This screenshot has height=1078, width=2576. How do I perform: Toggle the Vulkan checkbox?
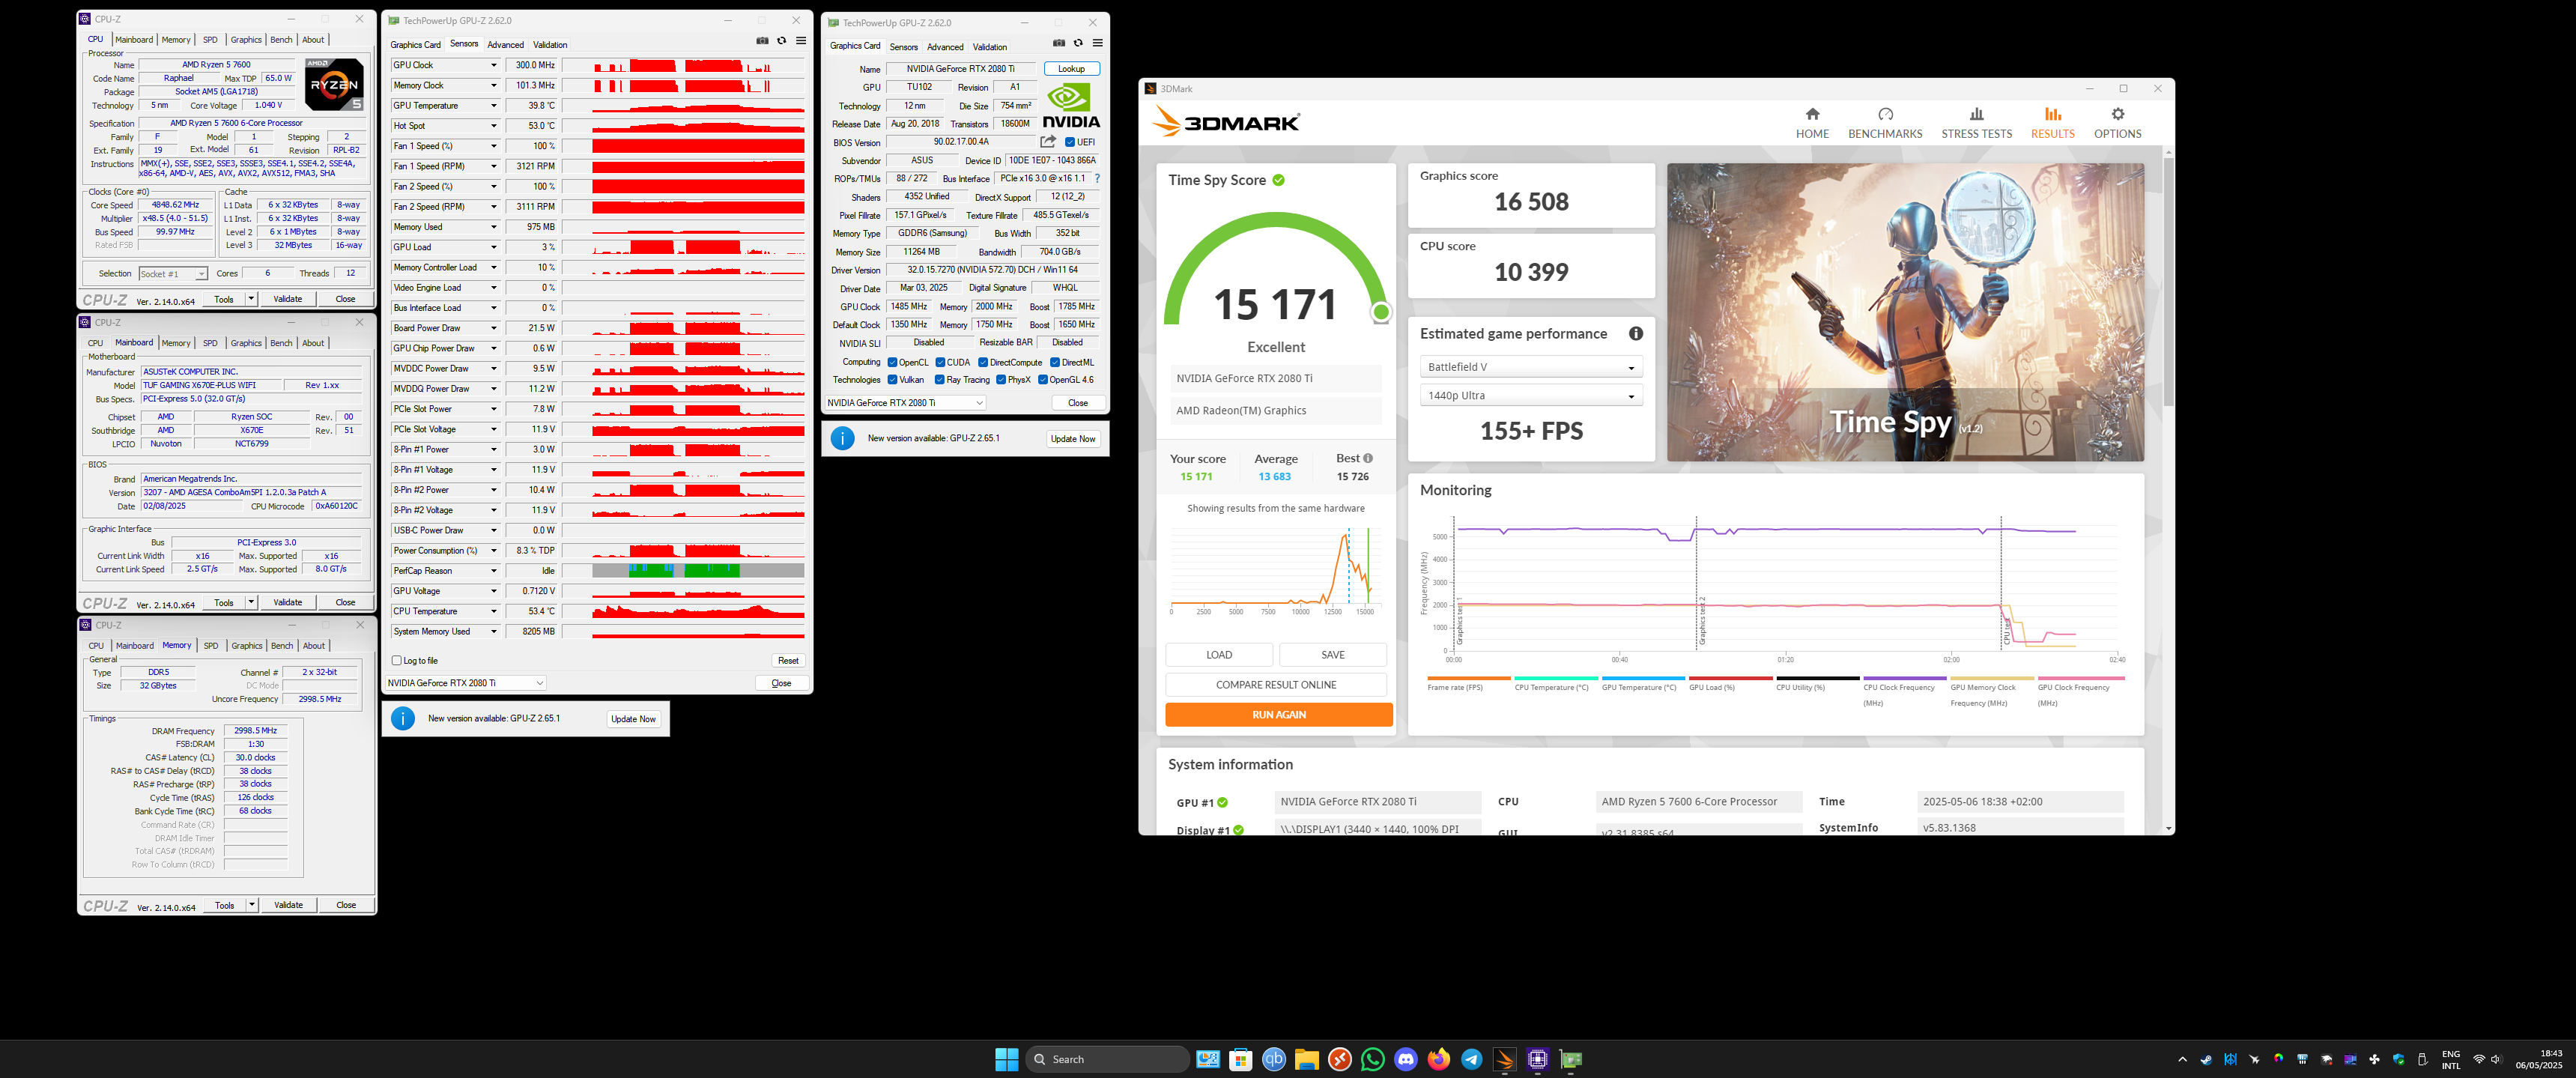click(x=892, y=379)
